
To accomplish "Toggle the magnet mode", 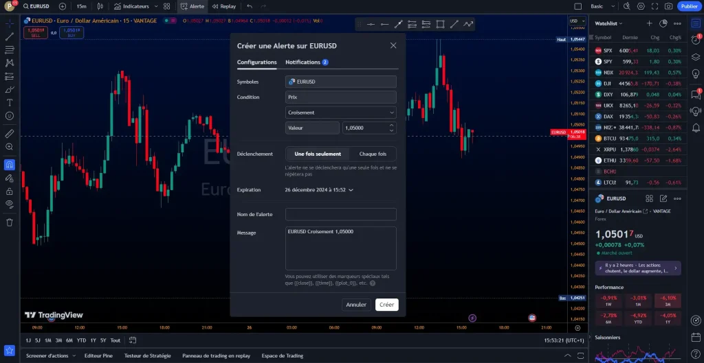I will [x=10, y=165].
